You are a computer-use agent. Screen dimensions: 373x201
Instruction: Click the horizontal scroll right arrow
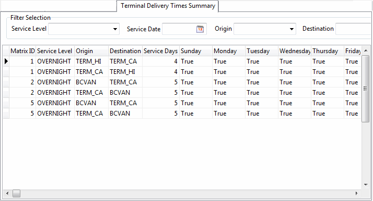(x=357, y=193)
